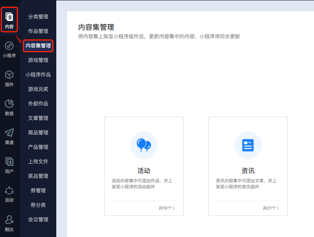This screenshot has width=314, height=237.
Task: Select 作品管理 in the submenu
Action: pos(38,31)
